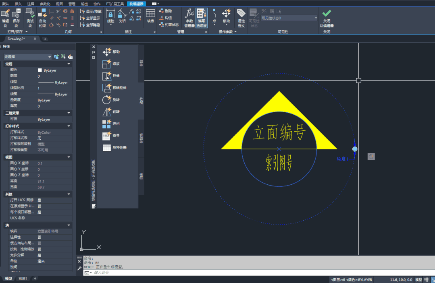Choose the 拉伸 stretch action
Image resolution: width=435 pixels, height=283 pixels.
pyautogui.click(x=111, y=76)
